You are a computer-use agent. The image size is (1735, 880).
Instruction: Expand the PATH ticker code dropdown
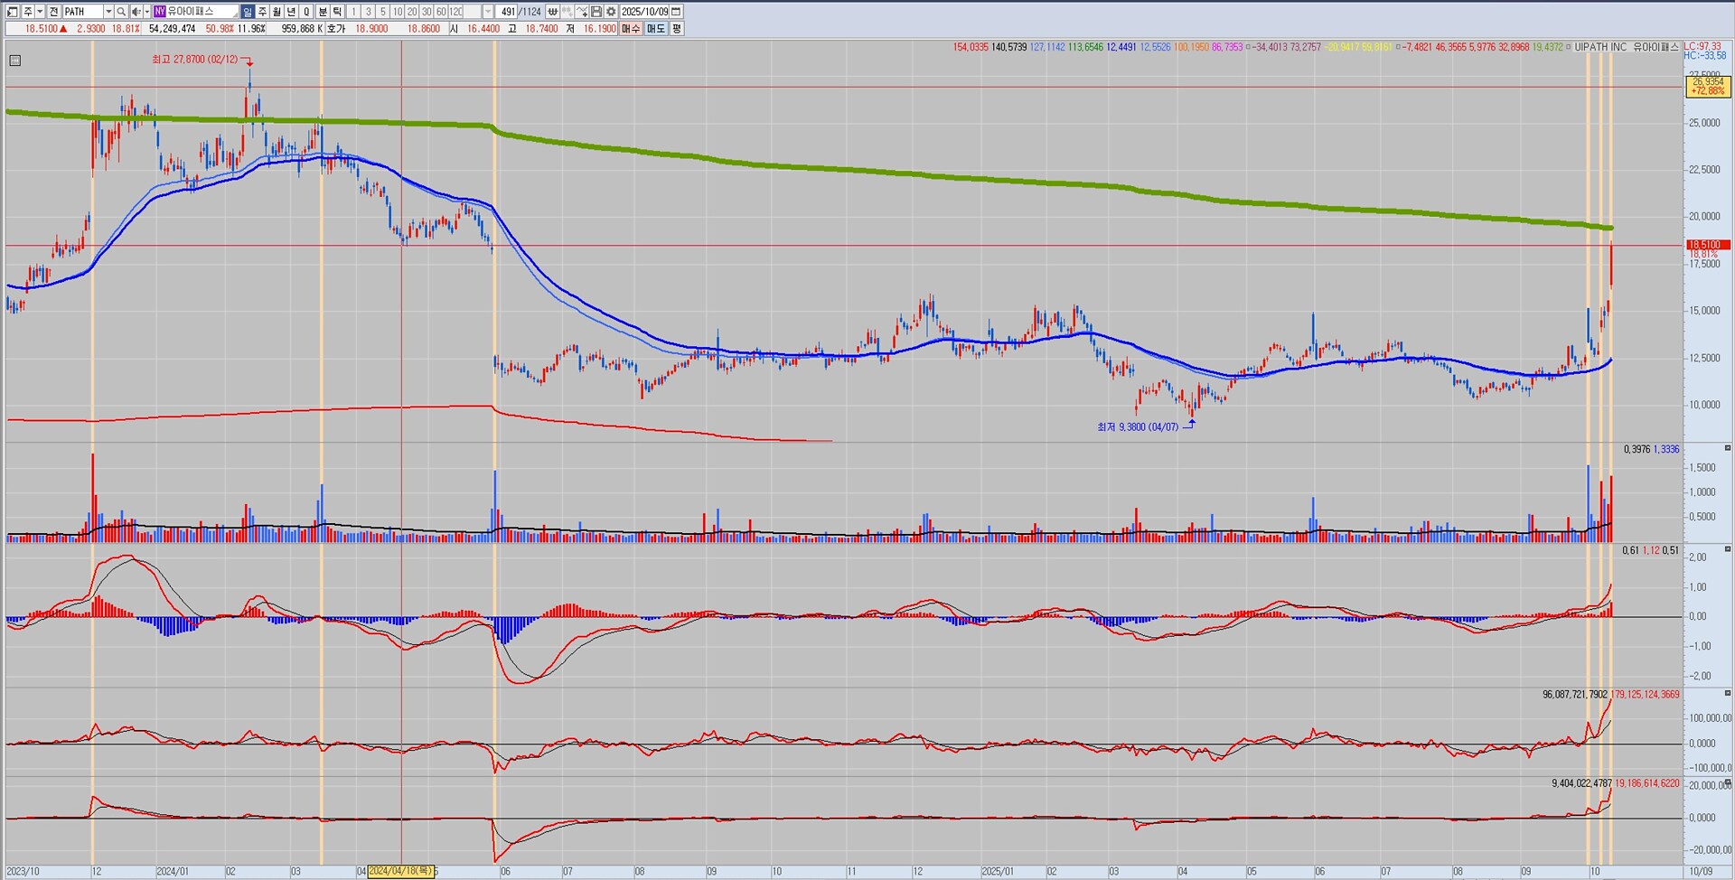pyautogui.click(x=108, y=12)
